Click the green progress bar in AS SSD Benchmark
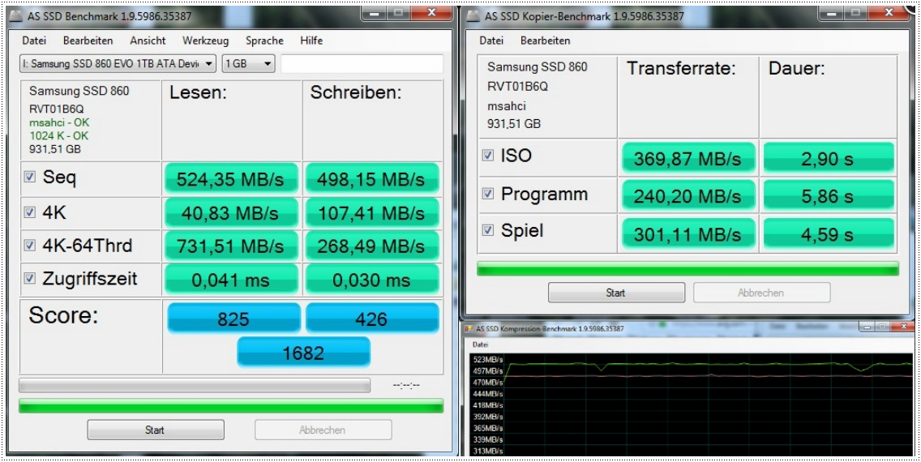 pyautogui.click(x=231, y=405)
